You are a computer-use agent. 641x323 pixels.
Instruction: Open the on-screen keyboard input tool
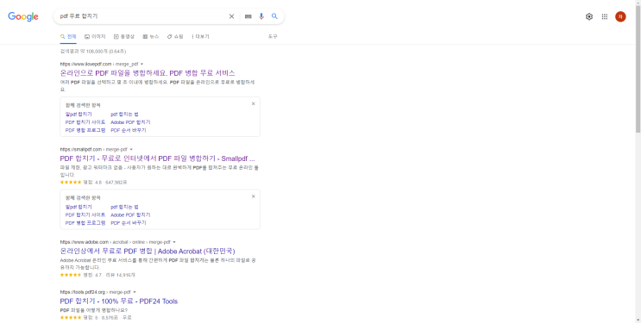248,16
